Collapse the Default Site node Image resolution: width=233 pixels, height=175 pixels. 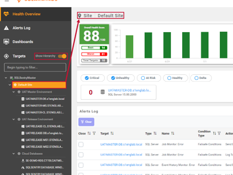10,85
